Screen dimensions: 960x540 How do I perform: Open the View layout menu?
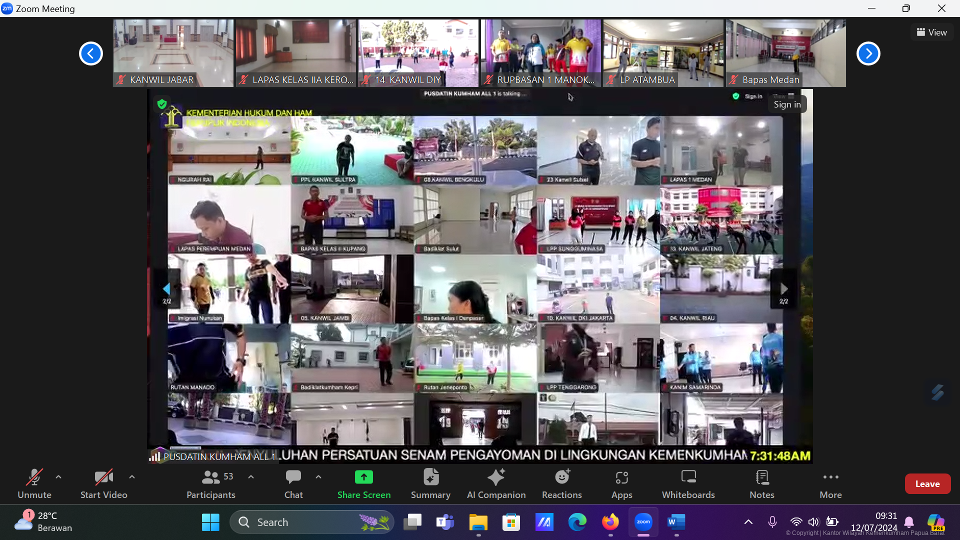[931, 32]
